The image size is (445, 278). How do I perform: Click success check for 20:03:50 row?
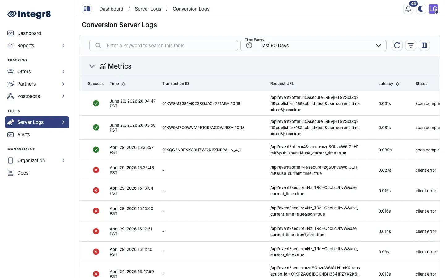[96, 127]
